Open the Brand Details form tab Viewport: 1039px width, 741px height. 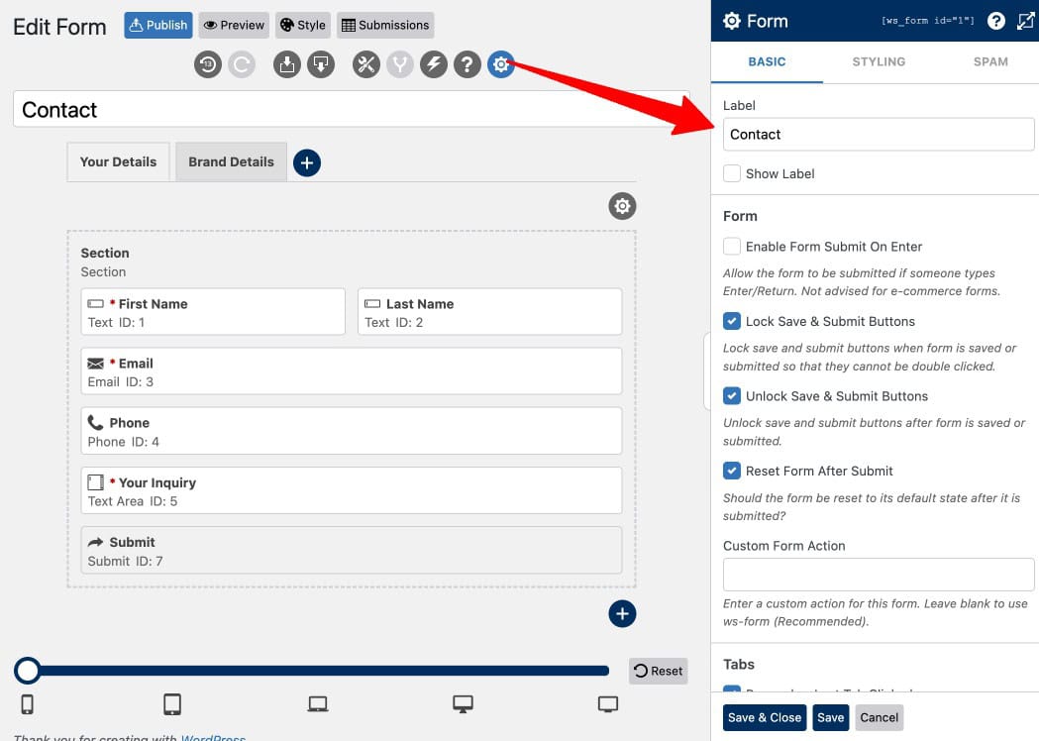click(231, 161)
